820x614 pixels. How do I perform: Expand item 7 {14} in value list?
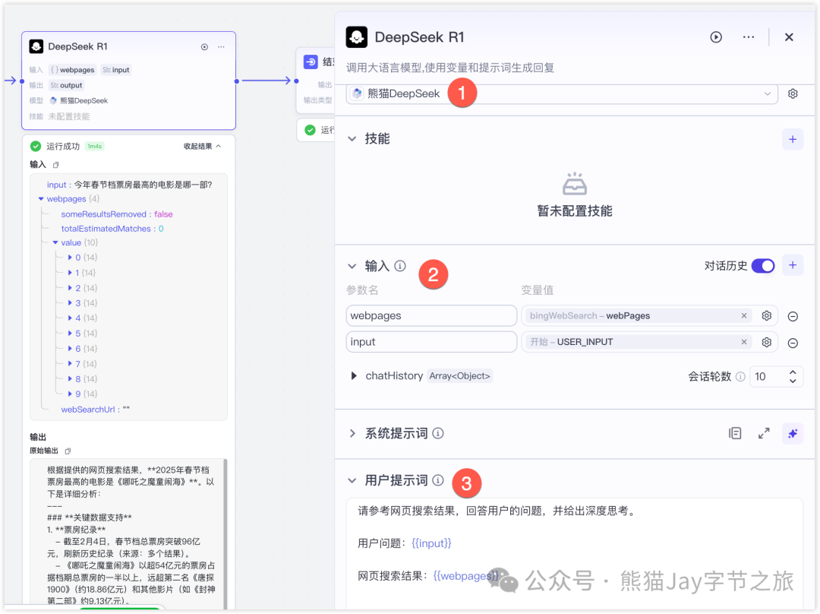[x=70, y=364]
